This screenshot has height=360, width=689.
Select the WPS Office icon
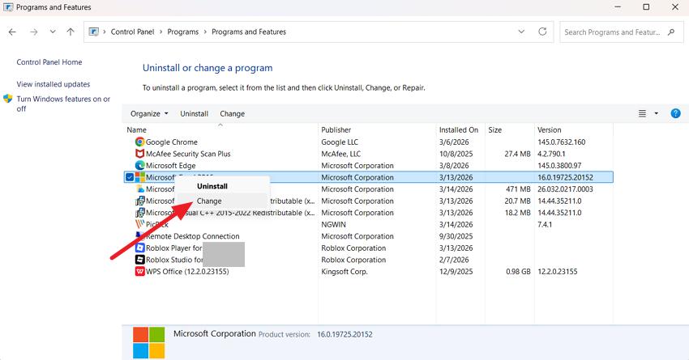(x=139, y=272)
